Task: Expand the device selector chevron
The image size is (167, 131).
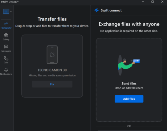Action: [11, 12]
